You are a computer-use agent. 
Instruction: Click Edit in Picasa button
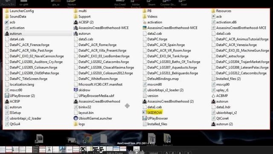pyautogui.click(x=115, y=153)
